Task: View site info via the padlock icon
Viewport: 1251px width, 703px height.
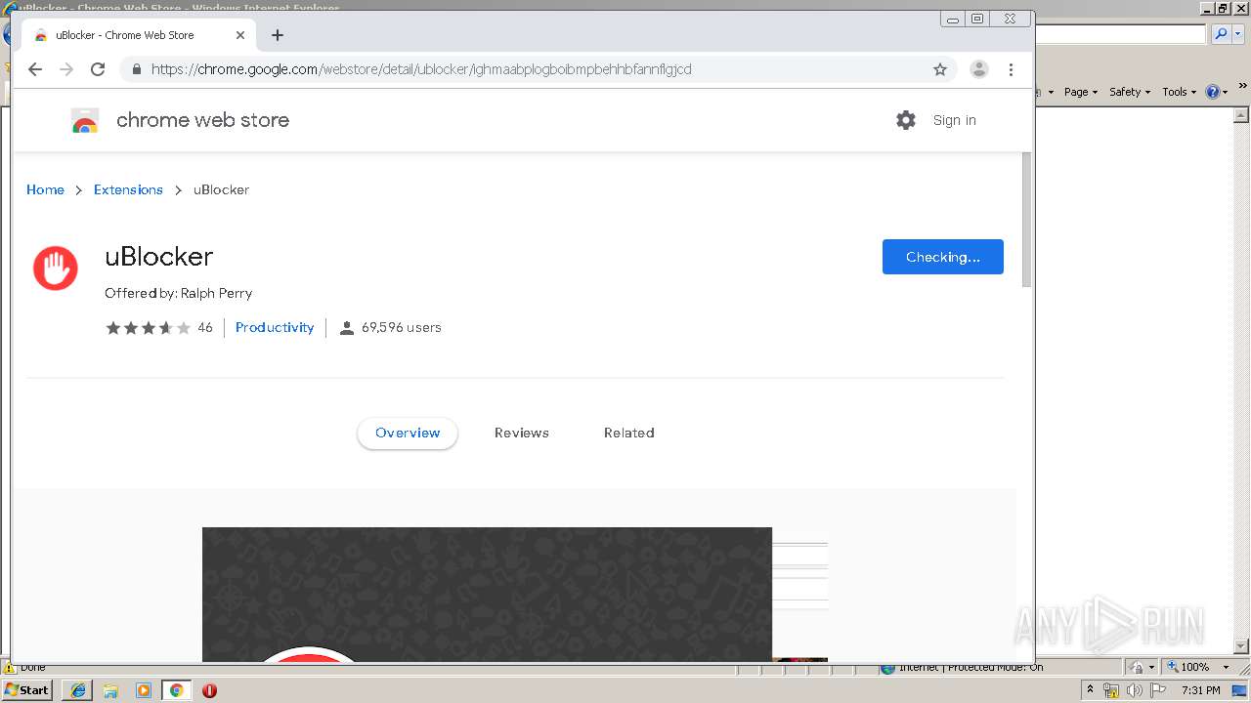Action: tap(137, 69)
